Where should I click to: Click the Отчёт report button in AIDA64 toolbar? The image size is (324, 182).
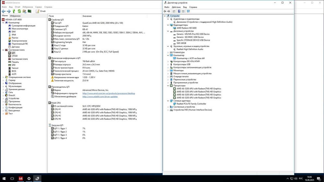point(41,11)
